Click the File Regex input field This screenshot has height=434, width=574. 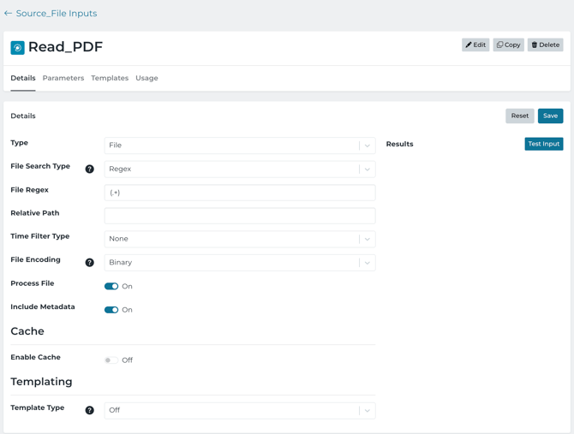(240, 193)
